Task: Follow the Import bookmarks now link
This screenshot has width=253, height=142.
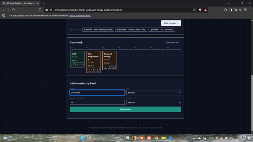Action: (x=80, y=16)
